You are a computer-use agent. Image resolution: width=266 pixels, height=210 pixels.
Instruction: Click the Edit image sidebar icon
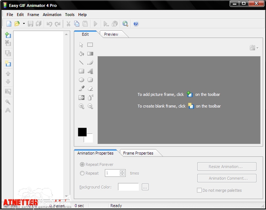pyautogui.click(x=8, y=92)
